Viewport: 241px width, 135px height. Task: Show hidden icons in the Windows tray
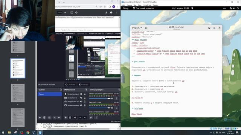tap(211, 132)
